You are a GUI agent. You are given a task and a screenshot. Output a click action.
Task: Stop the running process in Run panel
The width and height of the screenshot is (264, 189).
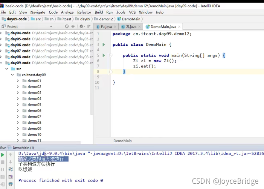click(3, 162)
